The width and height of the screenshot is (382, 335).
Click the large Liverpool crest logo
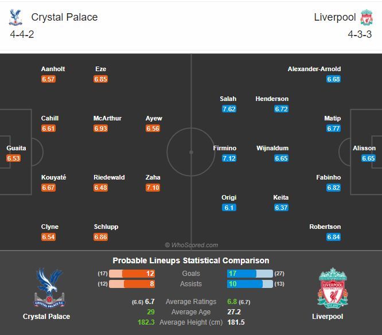(x=332, y=289)
